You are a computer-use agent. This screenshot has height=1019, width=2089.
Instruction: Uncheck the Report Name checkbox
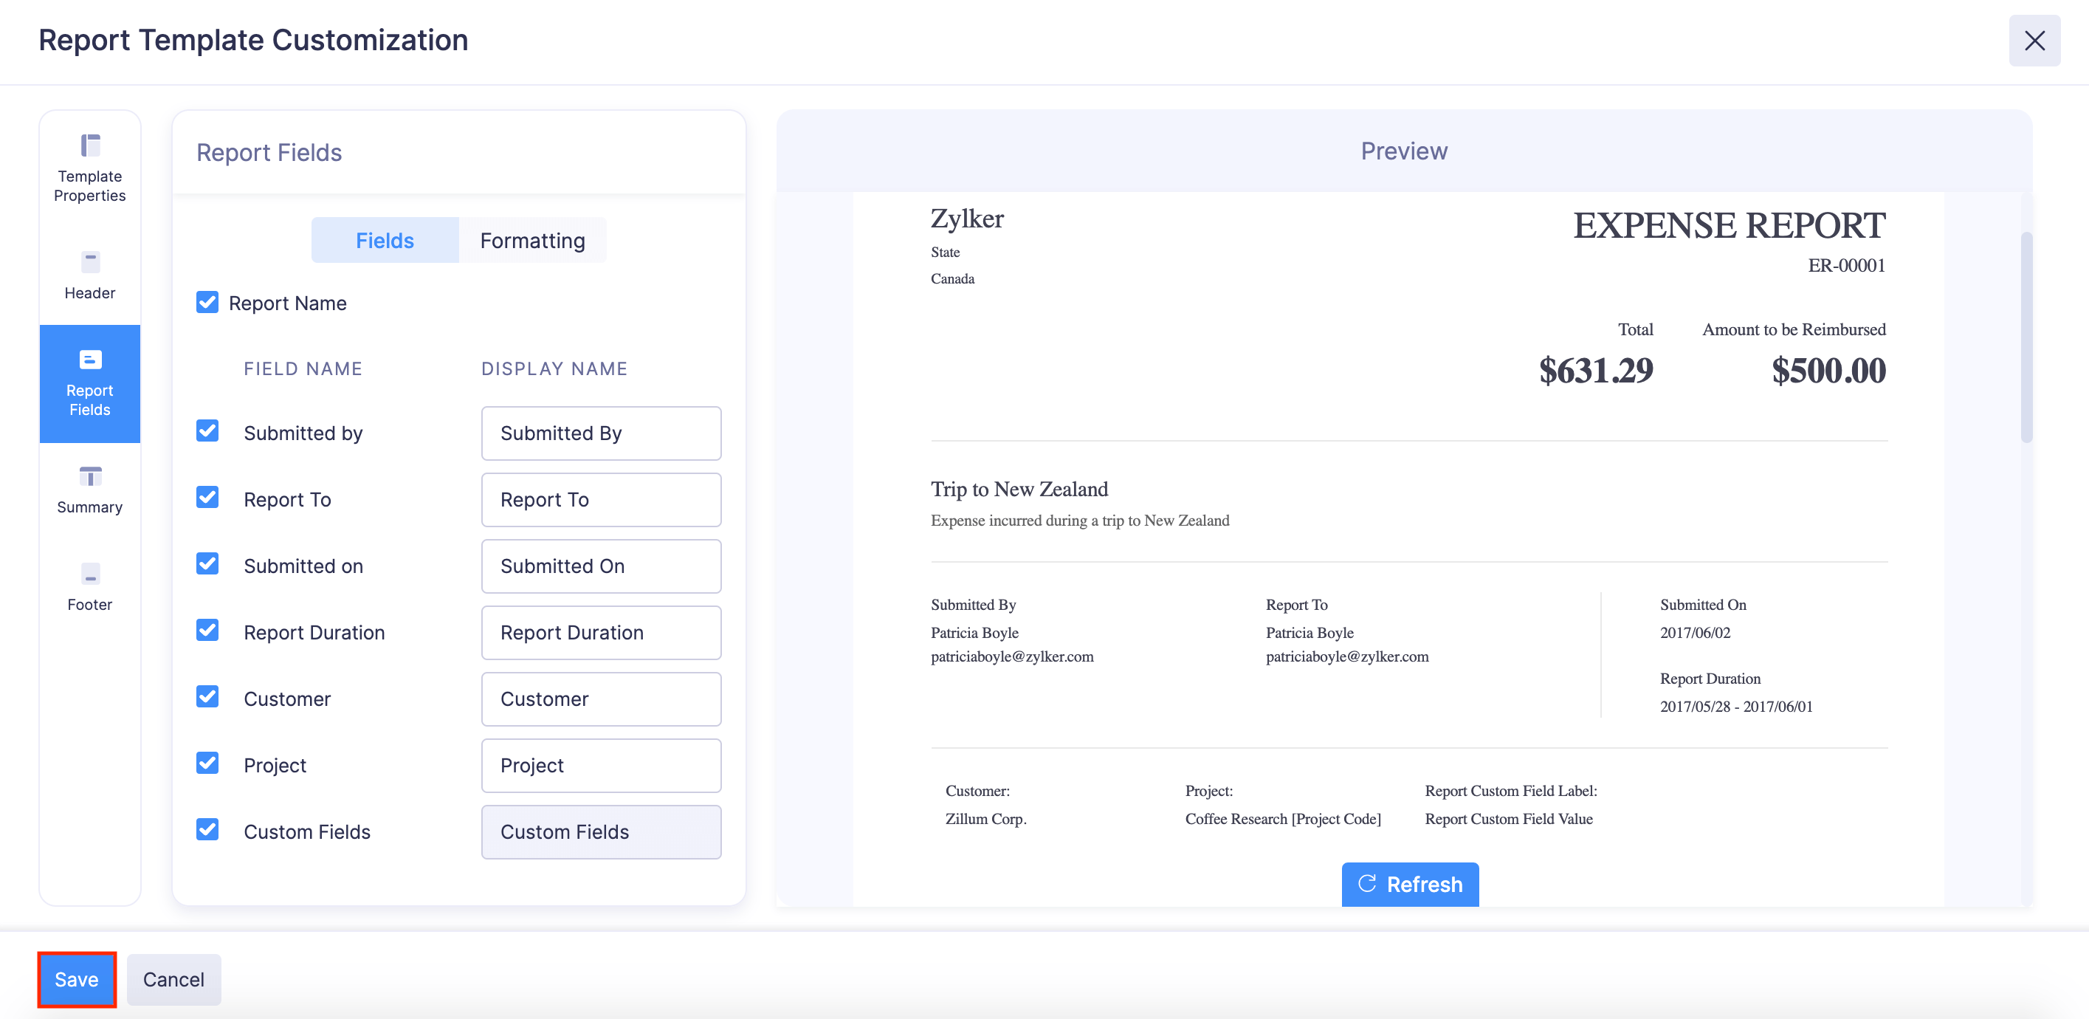[207, 303]
